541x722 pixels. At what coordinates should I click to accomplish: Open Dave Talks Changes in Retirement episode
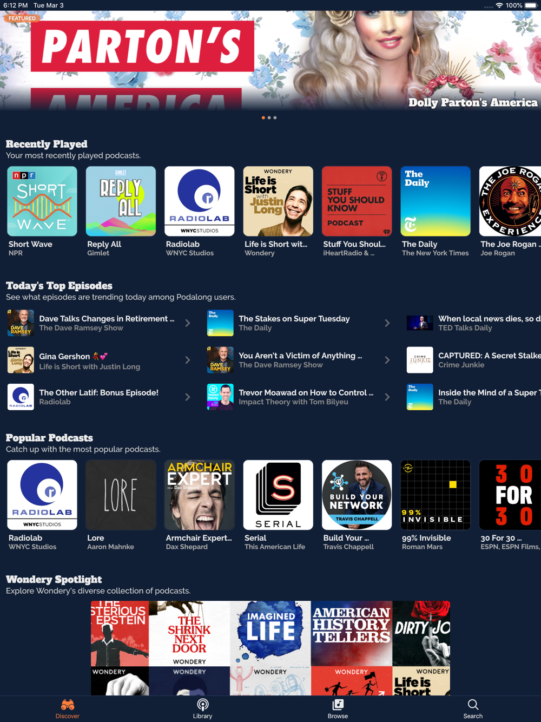(107, 319)
